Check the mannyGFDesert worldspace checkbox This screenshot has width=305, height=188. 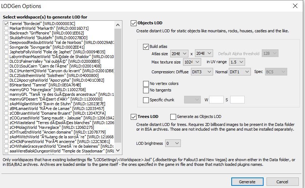tap(6, 99)
